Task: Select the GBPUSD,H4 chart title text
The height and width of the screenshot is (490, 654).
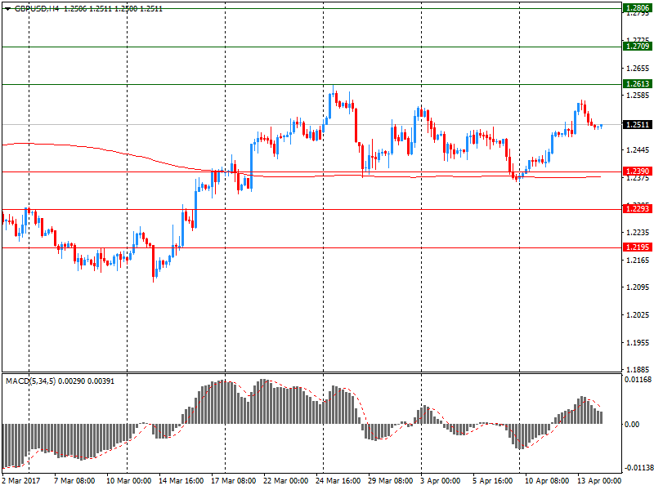Action: click(x=37, y=8)
